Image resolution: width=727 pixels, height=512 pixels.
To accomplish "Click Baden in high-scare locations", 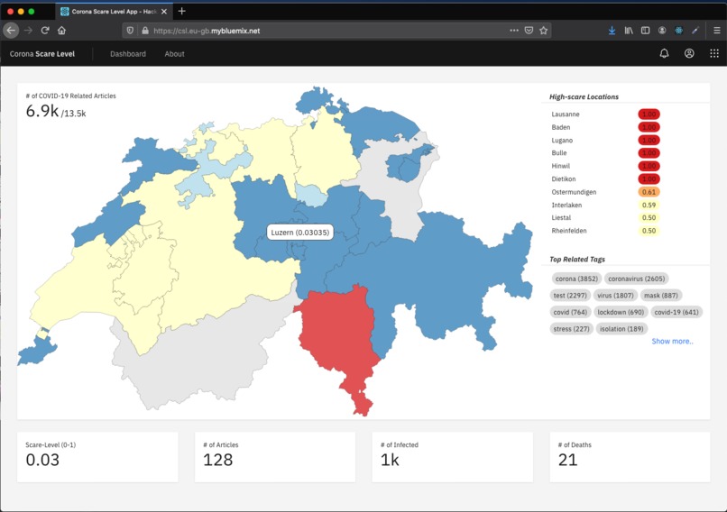I will pyautogui.click(x=560, y=127).
